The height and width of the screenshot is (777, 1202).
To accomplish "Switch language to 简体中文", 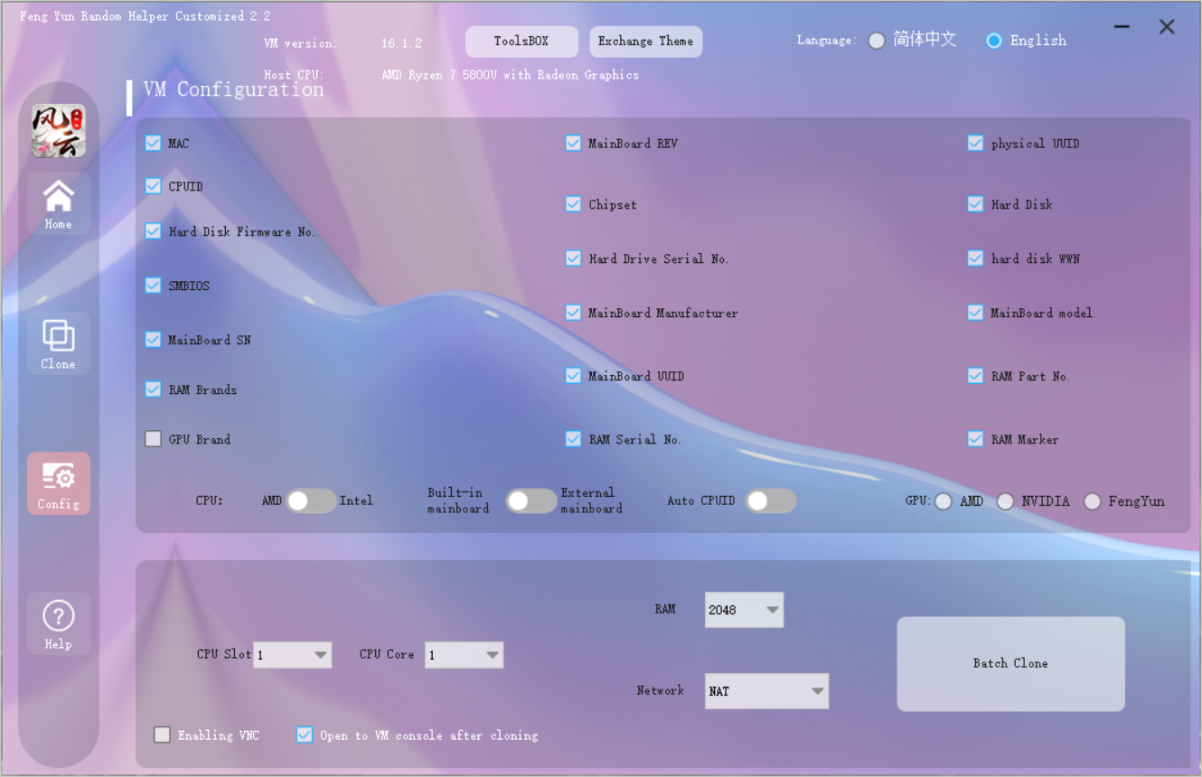I will click(x=877, y=41).
